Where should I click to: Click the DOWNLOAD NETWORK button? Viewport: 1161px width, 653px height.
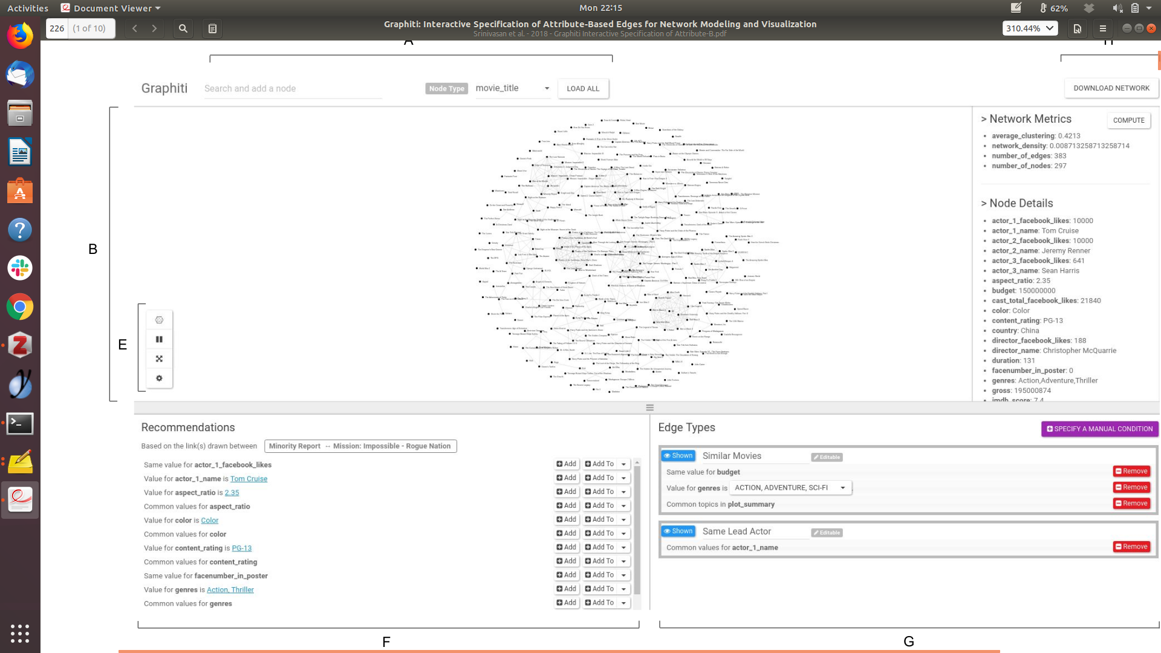tap(1111, 88)
